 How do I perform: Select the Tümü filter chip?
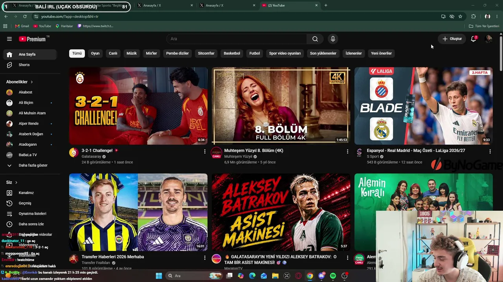pos(77,53)
